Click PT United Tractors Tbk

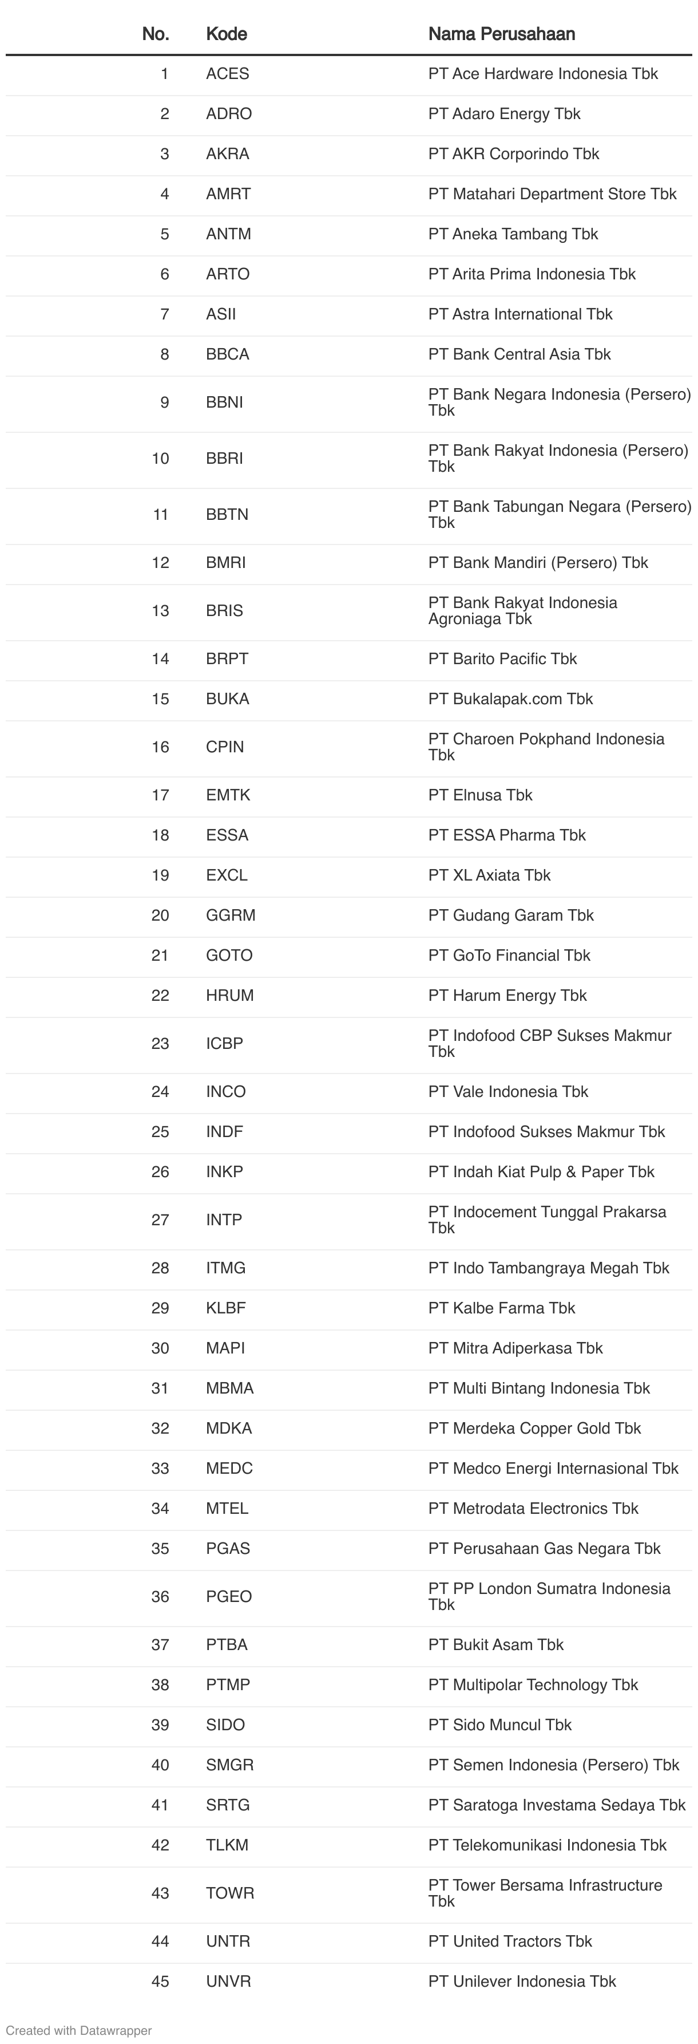tap(510, 1941)
